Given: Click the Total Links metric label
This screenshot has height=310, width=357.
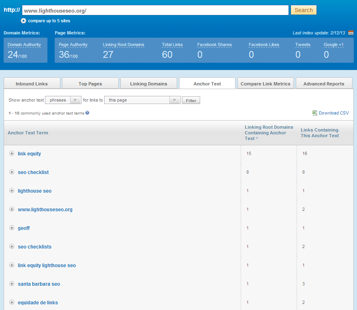Looking at the screenshot, I should (x=172, y=45).
